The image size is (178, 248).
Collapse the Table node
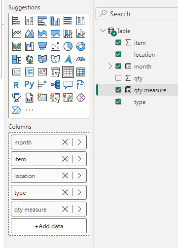click(x=103, y=31)
